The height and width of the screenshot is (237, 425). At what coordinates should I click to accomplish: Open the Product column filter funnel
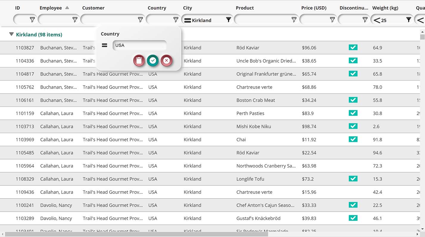tap(294, 20)
